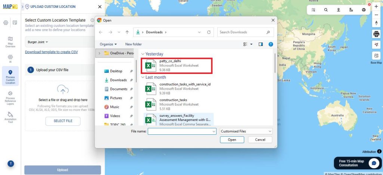383x175 pixels.
Task: Click the map-search icon in the map toolbar
Action: point(313,10)
